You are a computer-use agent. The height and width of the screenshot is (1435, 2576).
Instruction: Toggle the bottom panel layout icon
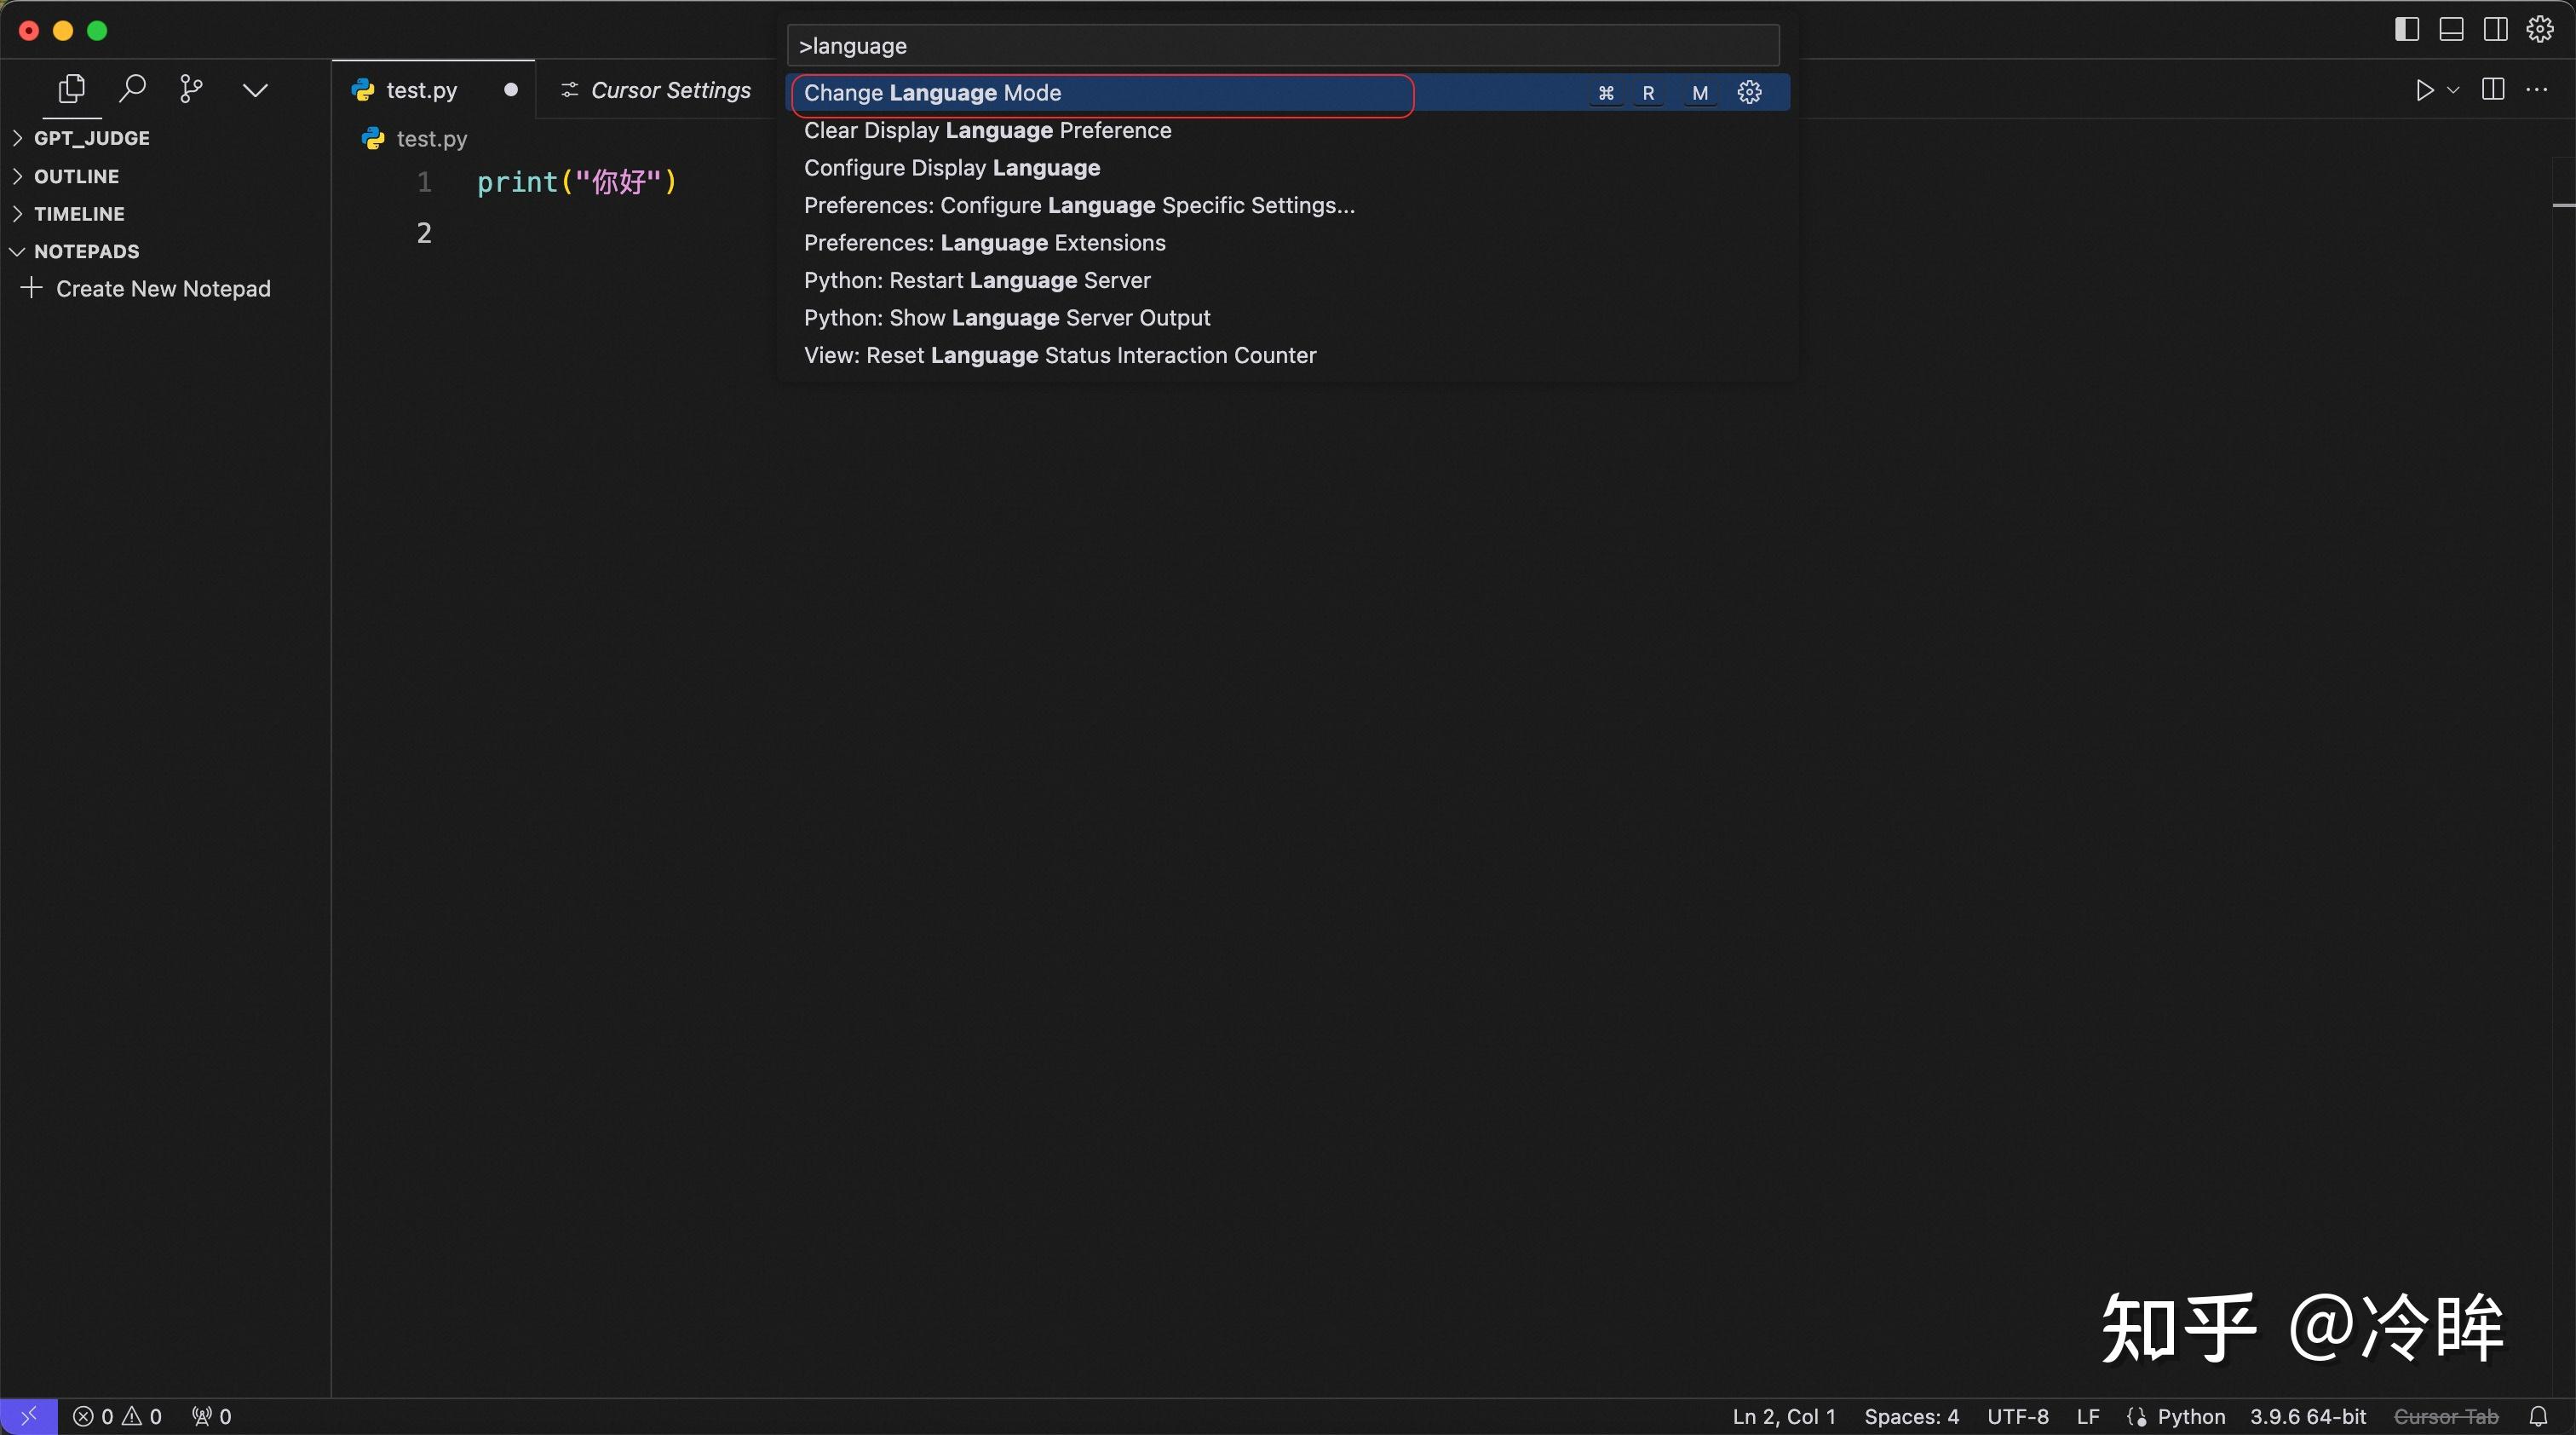pos(2451,29)
